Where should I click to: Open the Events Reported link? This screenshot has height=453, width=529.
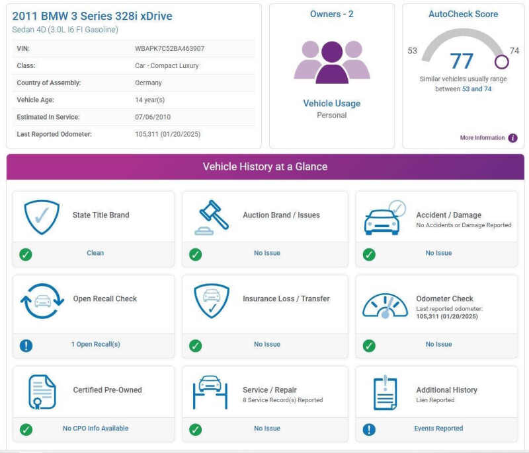(x=438, y=429)
